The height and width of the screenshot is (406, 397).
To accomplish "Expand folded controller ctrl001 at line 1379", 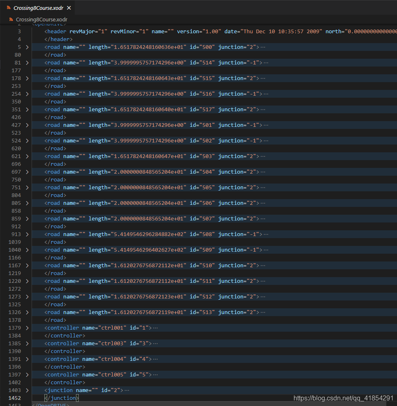I will [x=27, y=328].
